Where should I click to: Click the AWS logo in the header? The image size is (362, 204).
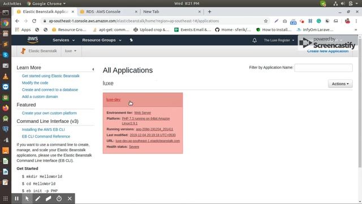(x=33, y=40)
